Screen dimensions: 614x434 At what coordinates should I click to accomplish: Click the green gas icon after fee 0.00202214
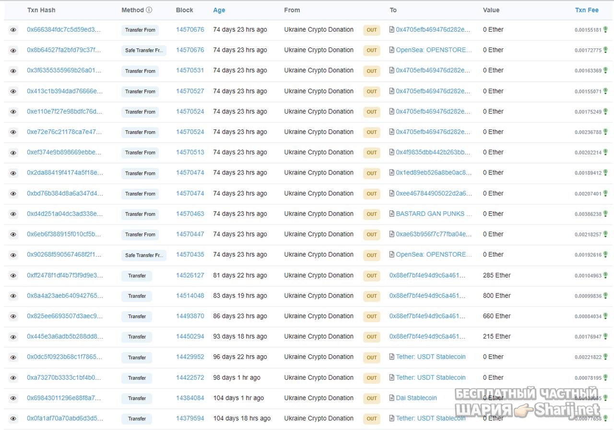point(605,152)
